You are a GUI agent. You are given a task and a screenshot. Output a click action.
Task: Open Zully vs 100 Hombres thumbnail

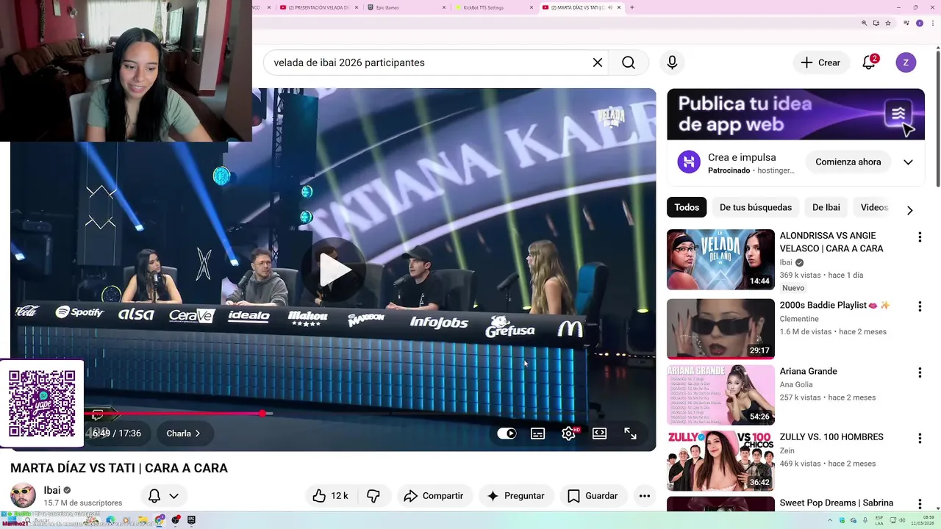pos(720,461)
